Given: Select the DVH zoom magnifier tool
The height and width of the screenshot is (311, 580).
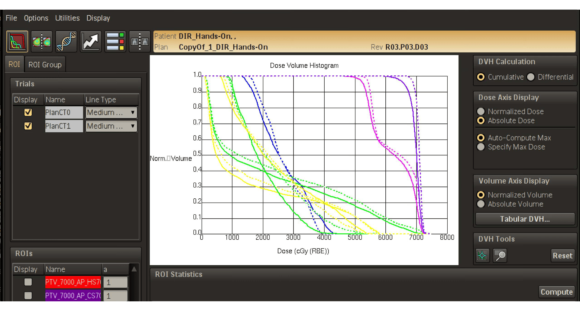Looking at the screenshot, I should click(x=500, y=256).
